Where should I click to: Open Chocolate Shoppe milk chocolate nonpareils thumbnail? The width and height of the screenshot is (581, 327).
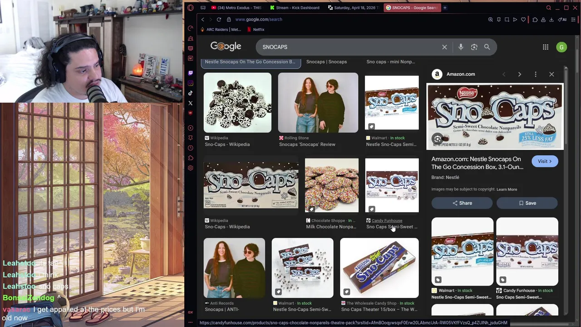[331, 185]
